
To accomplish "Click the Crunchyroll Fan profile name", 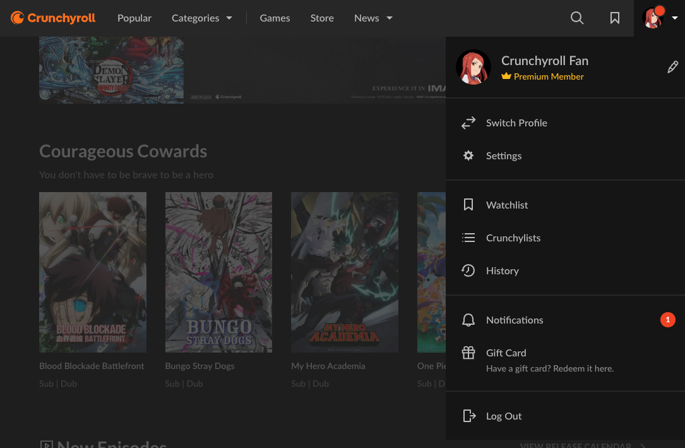I will tap(544, 61).
